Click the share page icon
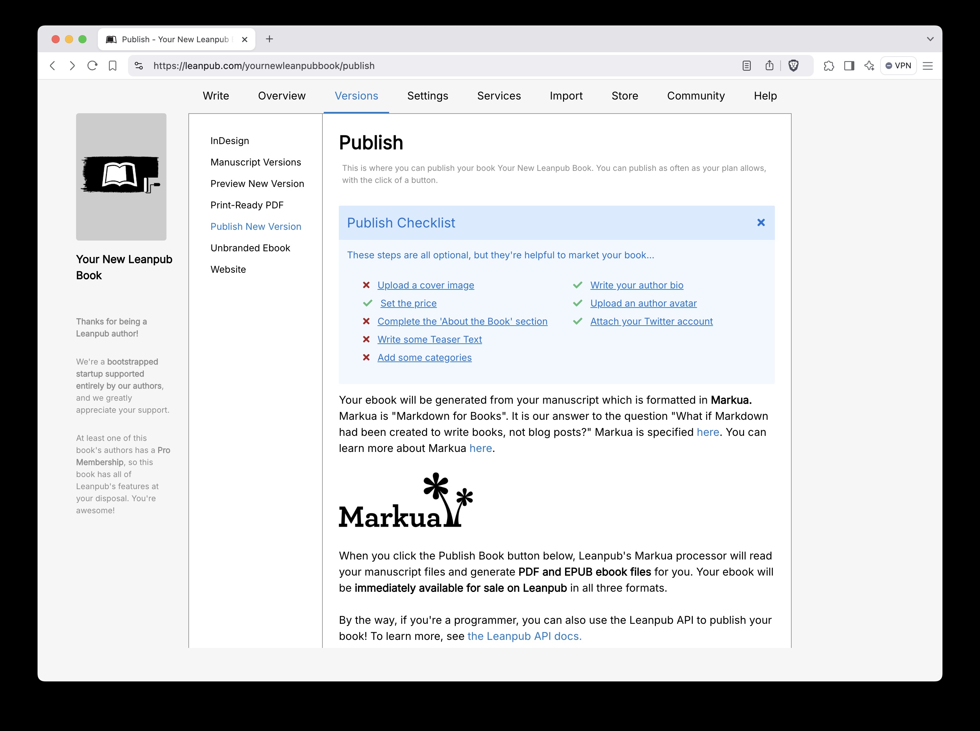This screenshot has height=731, width=980. tap(769, 66)
